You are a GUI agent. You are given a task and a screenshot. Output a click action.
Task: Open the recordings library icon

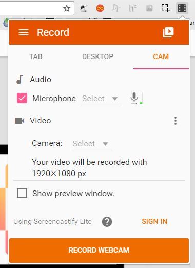168,32
